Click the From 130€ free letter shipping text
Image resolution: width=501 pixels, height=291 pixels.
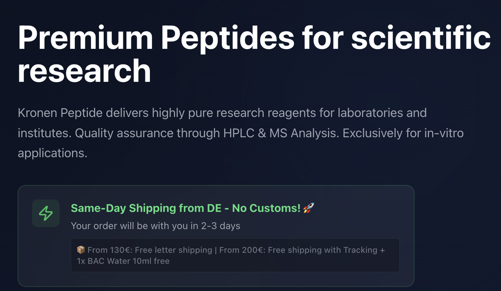pos(150,250)
